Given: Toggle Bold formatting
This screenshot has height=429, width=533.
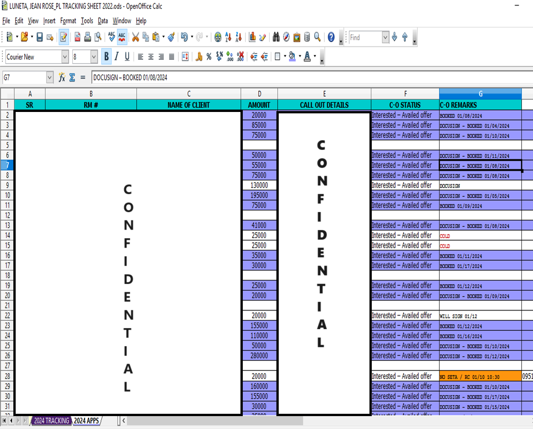Looking at the screenshot, I should click(x=106, y=57).
